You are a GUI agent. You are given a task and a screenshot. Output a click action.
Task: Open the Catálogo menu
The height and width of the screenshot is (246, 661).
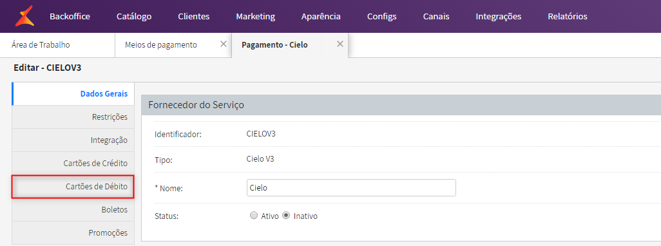click(x=134, y=17)
